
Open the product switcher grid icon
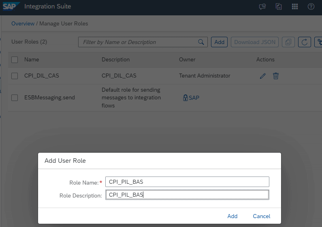(295, 6)
